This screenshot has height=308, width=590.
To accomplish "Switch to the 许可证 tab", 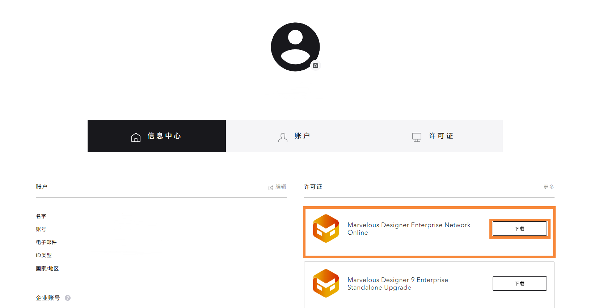I will point(434,136).
